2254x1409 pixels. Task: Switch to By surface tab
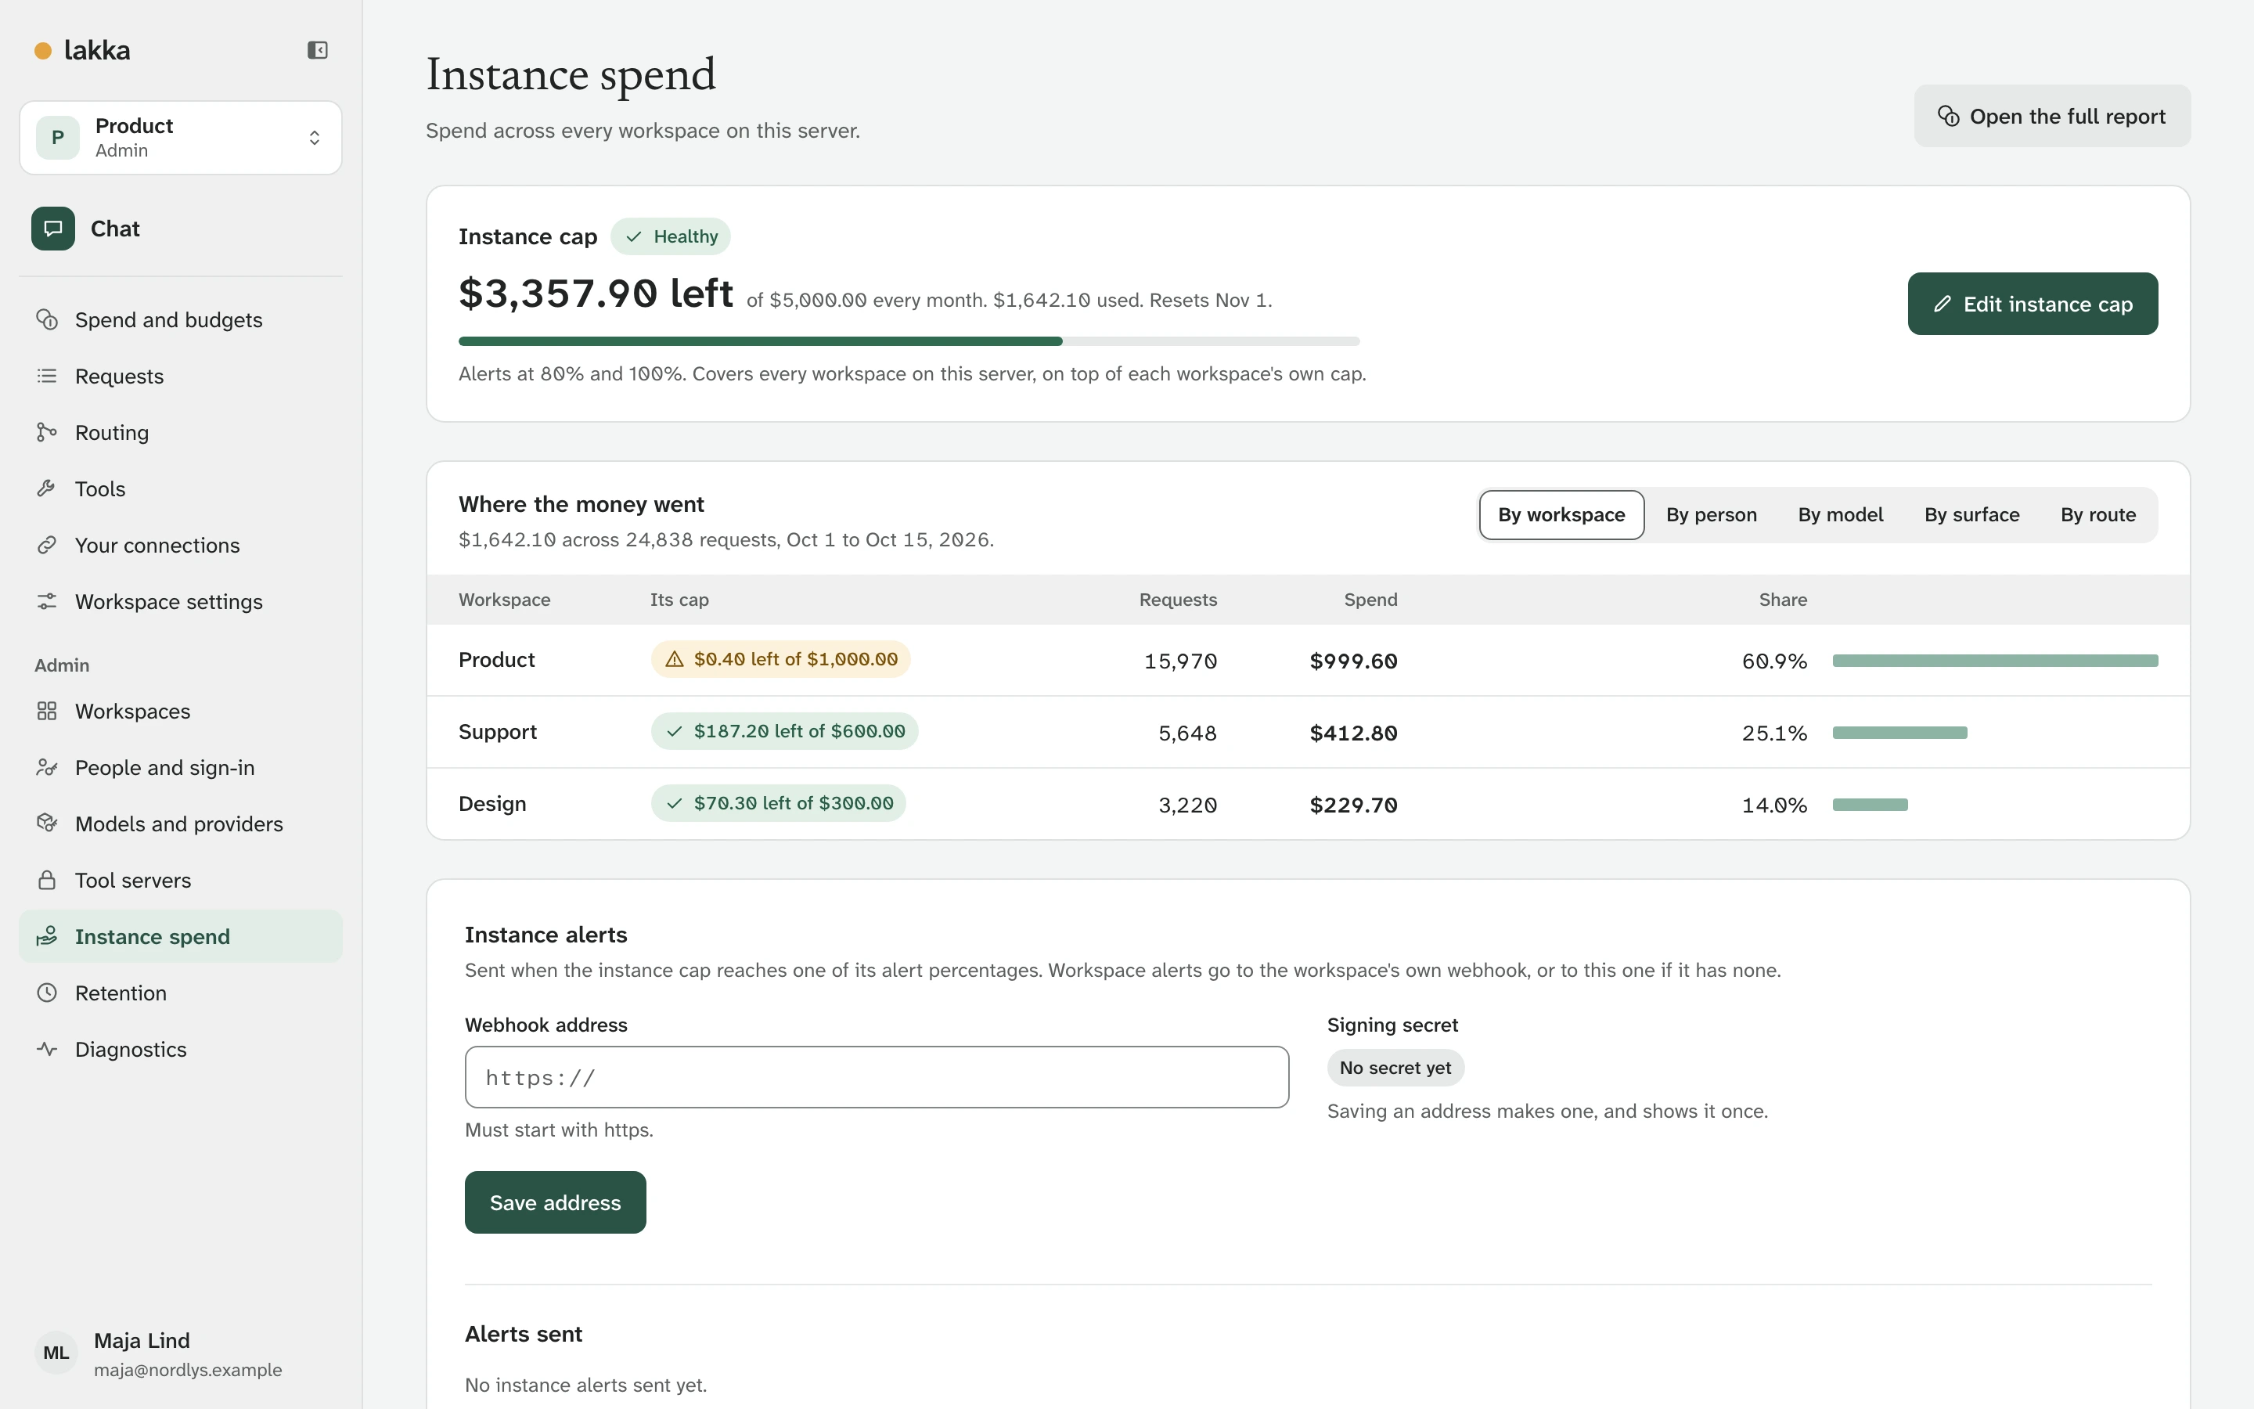(1971, 514)
